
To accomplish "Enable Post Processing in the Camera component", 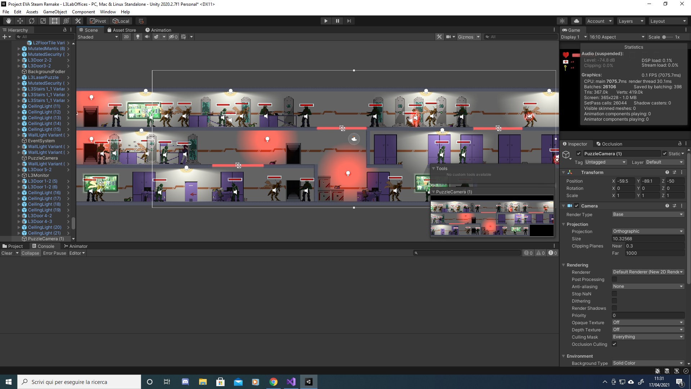I will click(x=615, y=280).
